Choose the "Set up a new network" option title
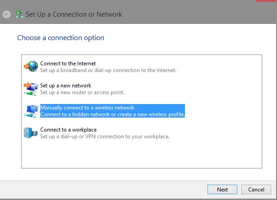The image size is (277, 200). (65, 86)
